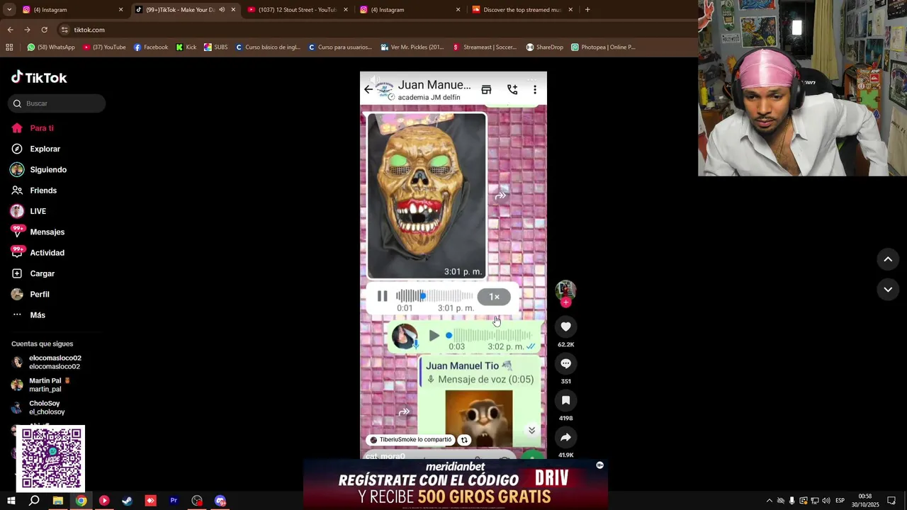907x510 pixels.
Task: Open volume control in system tray
Action: (826, 501)
